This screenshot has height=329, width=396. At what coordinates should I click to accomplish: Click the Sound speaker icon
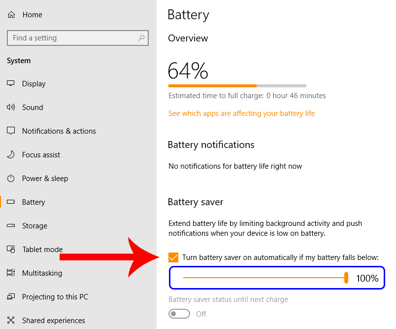(x=11, y=108)
